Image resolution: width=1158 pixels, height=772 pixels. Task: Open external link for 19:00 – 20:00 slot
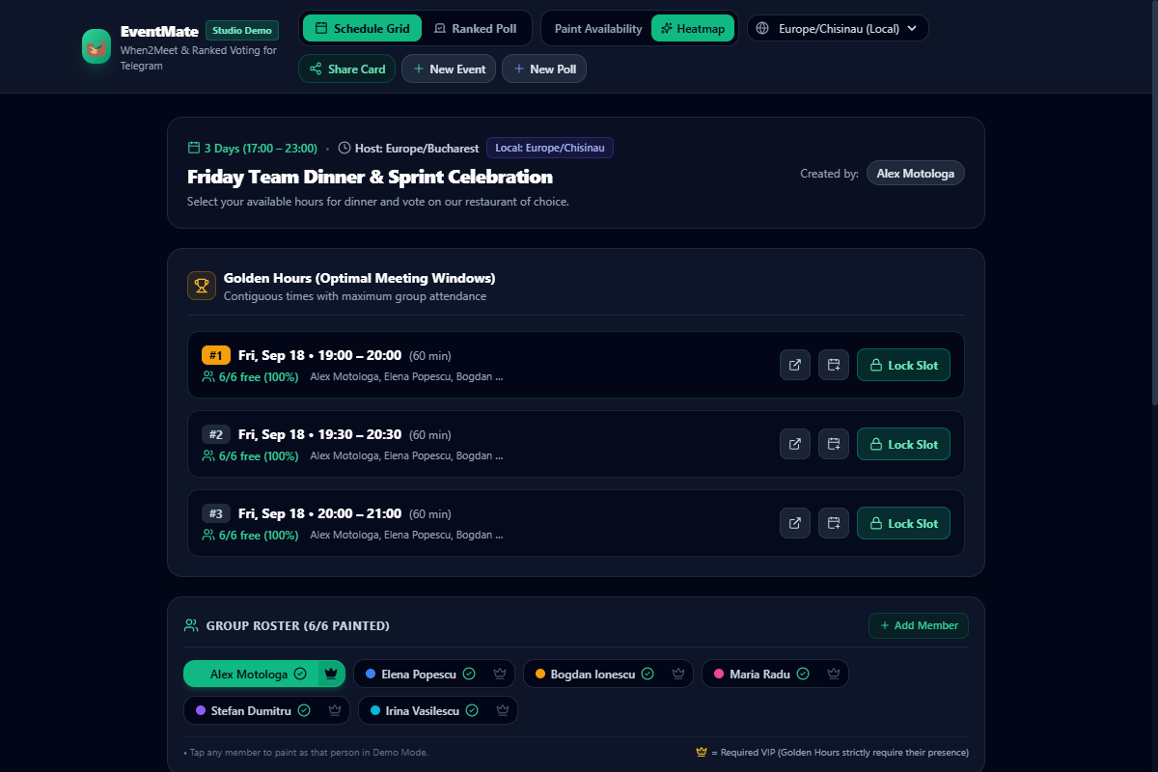point(795,366)
